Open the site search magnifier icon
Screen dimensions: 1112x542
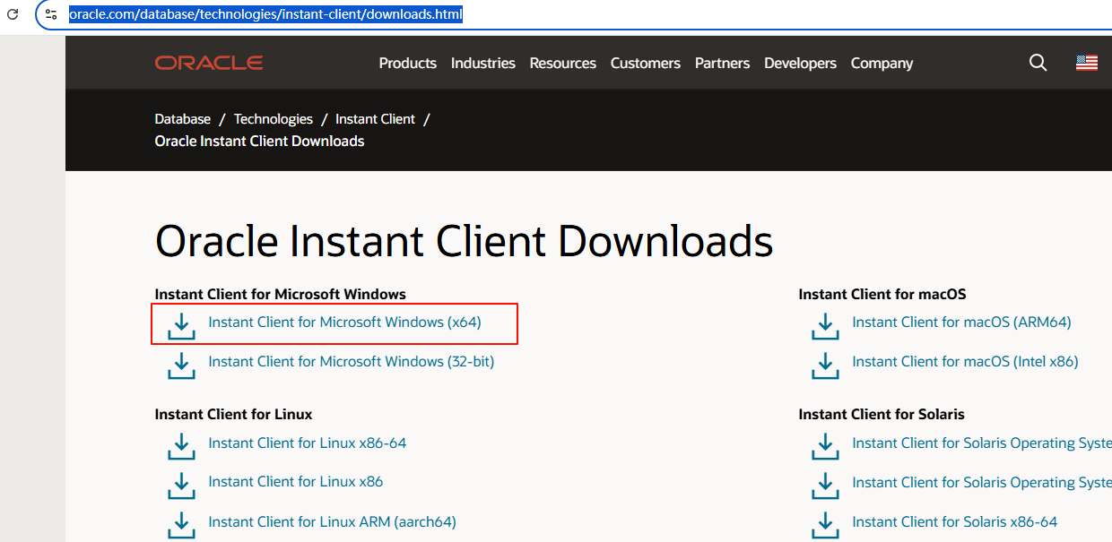click(x=1038, y=63)
